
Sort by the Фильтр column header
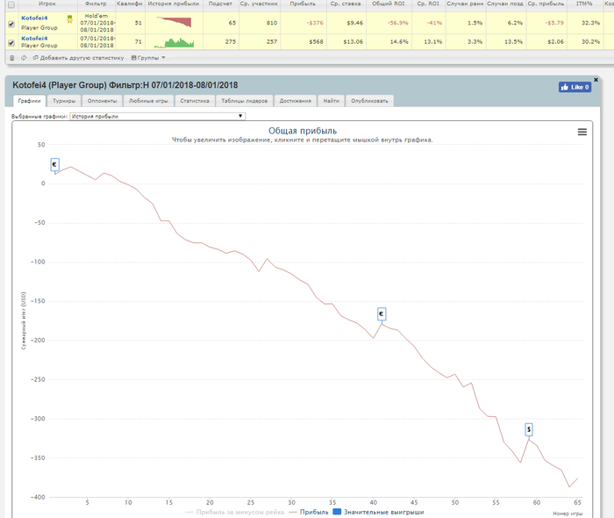96,4
